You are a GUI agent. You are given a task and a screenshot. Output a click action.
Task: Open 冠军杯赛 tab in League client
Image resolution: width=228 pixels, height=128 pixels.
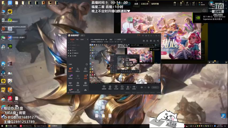[155, 4]
